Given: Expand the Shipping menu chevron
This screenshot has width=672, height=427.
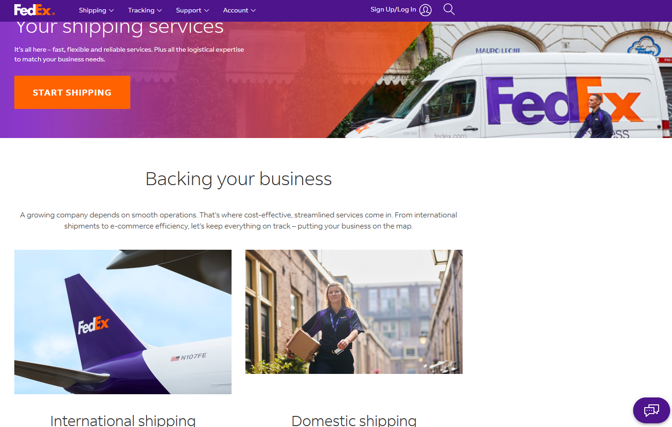Looking at the screenshot, I should (111, 11).
